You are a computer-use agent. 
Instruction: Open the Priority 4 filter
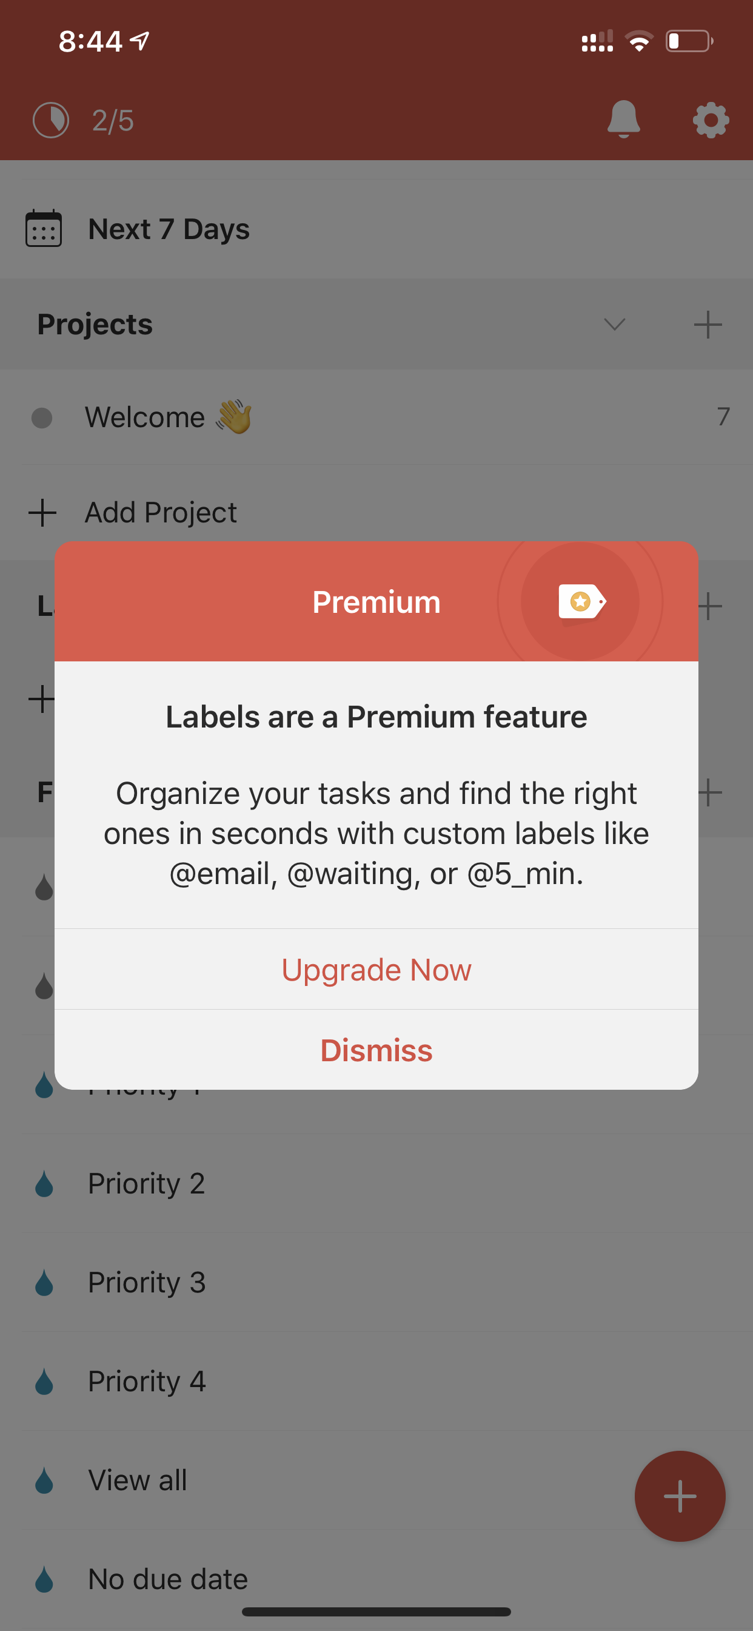[x=376, y=1381]
